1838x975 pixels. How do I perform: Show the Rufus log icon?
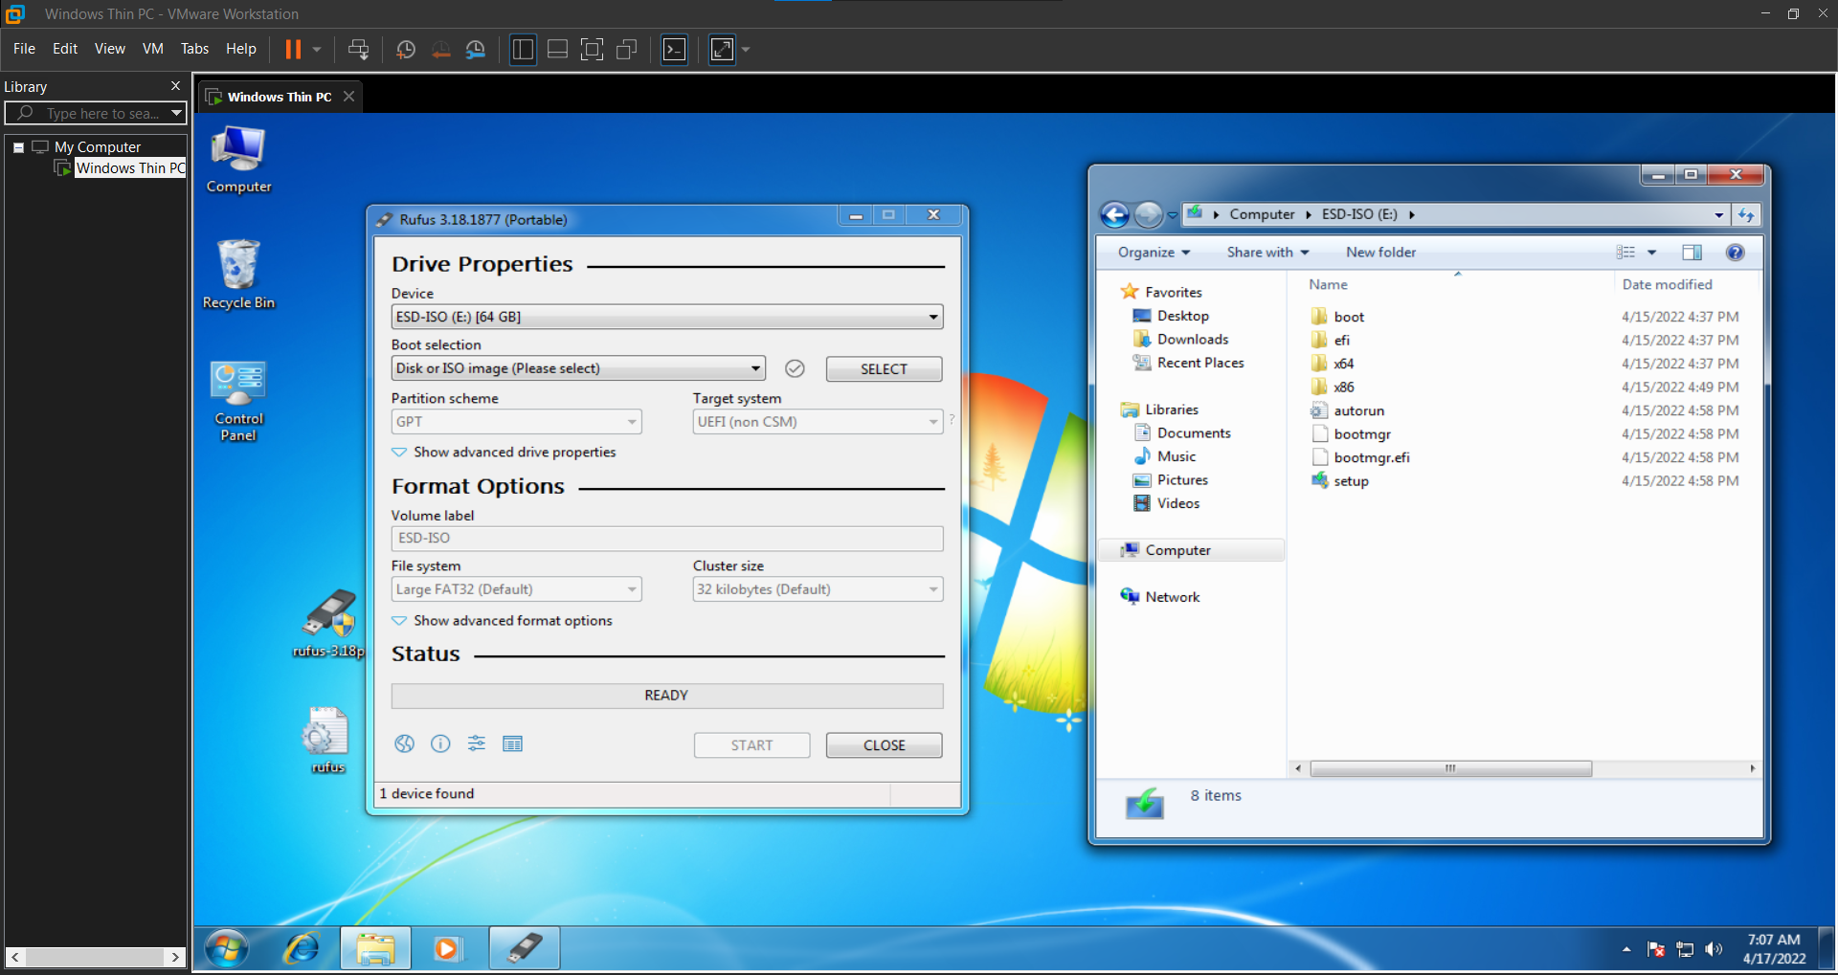tap(513, 744)
